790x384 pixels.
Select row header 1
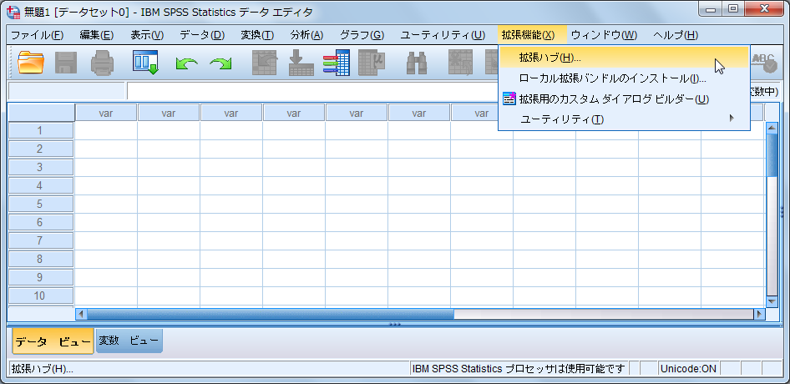pyautogui.click(x=41, y=131)
